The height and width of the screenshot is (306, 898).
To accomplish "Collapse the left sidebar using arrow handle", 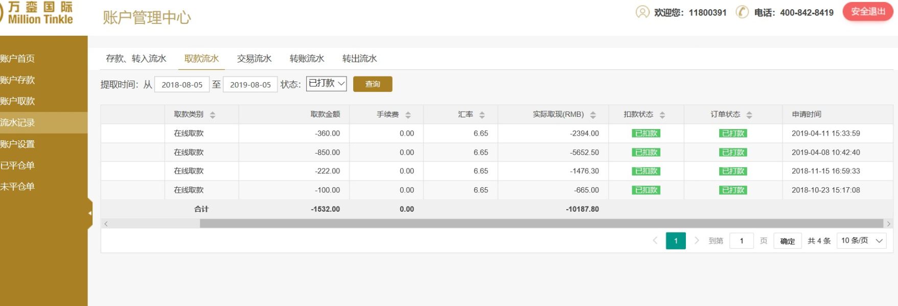I will [x=90, y=213].
